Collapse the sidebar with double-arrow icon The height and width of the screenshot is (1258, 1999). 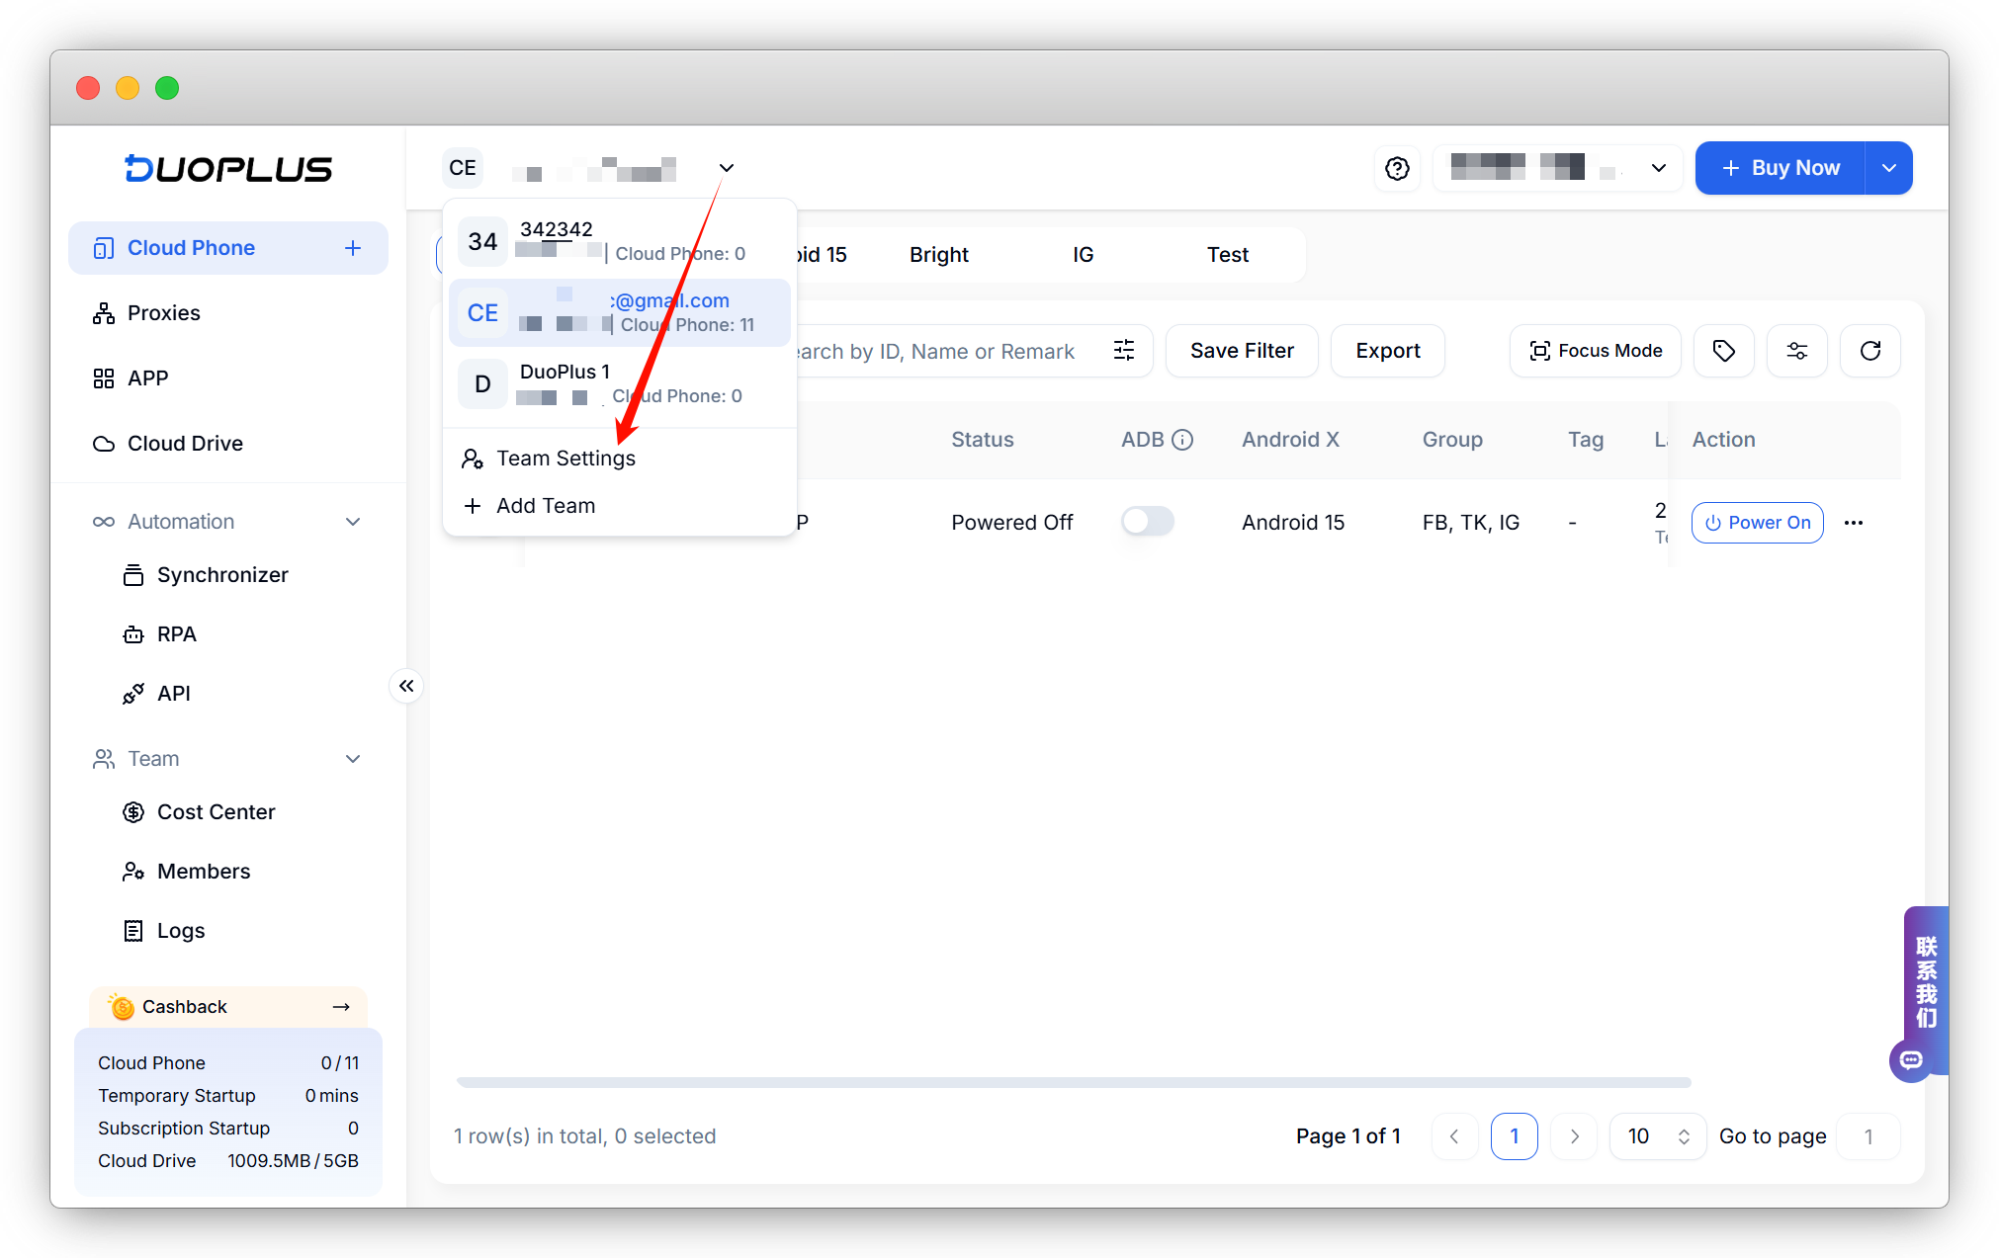(x=406, y=686)
